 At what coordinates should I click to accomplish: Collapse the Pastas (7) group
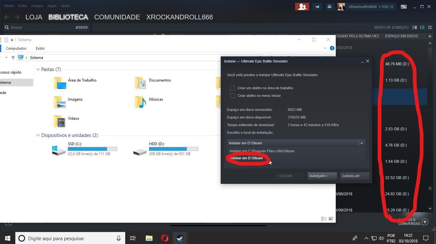pos(38,69)
